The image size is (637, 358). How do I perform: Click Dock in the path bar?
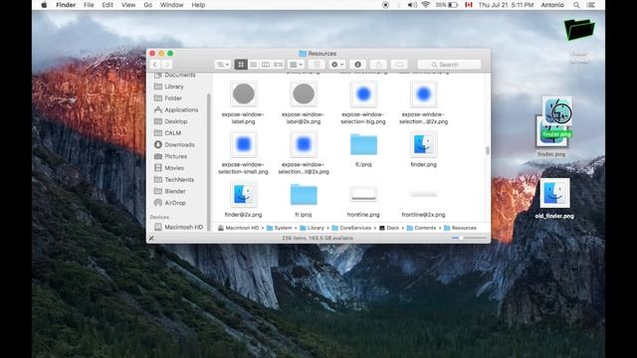pyautogui.click(x=389, y=228)
